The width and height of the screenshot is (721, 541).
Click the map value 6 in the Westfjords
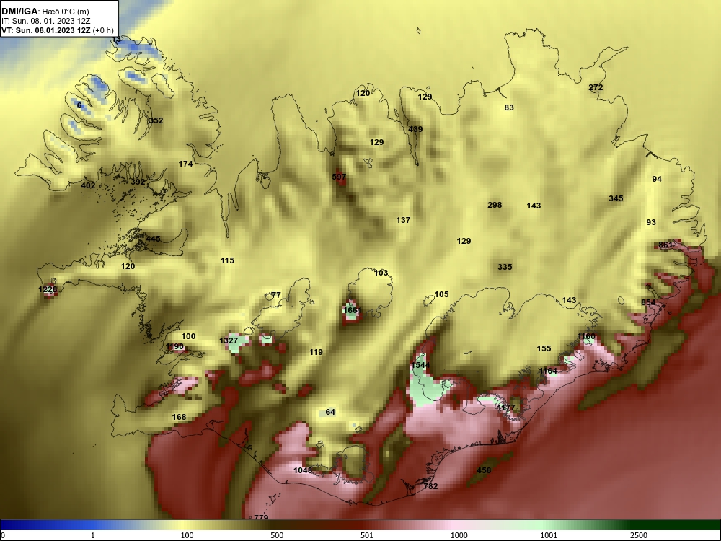point(79,105)
